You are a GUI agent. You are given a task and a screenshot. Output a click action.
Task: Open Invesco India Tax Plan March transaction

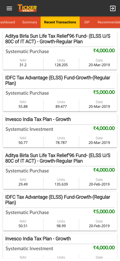point(60,131)
